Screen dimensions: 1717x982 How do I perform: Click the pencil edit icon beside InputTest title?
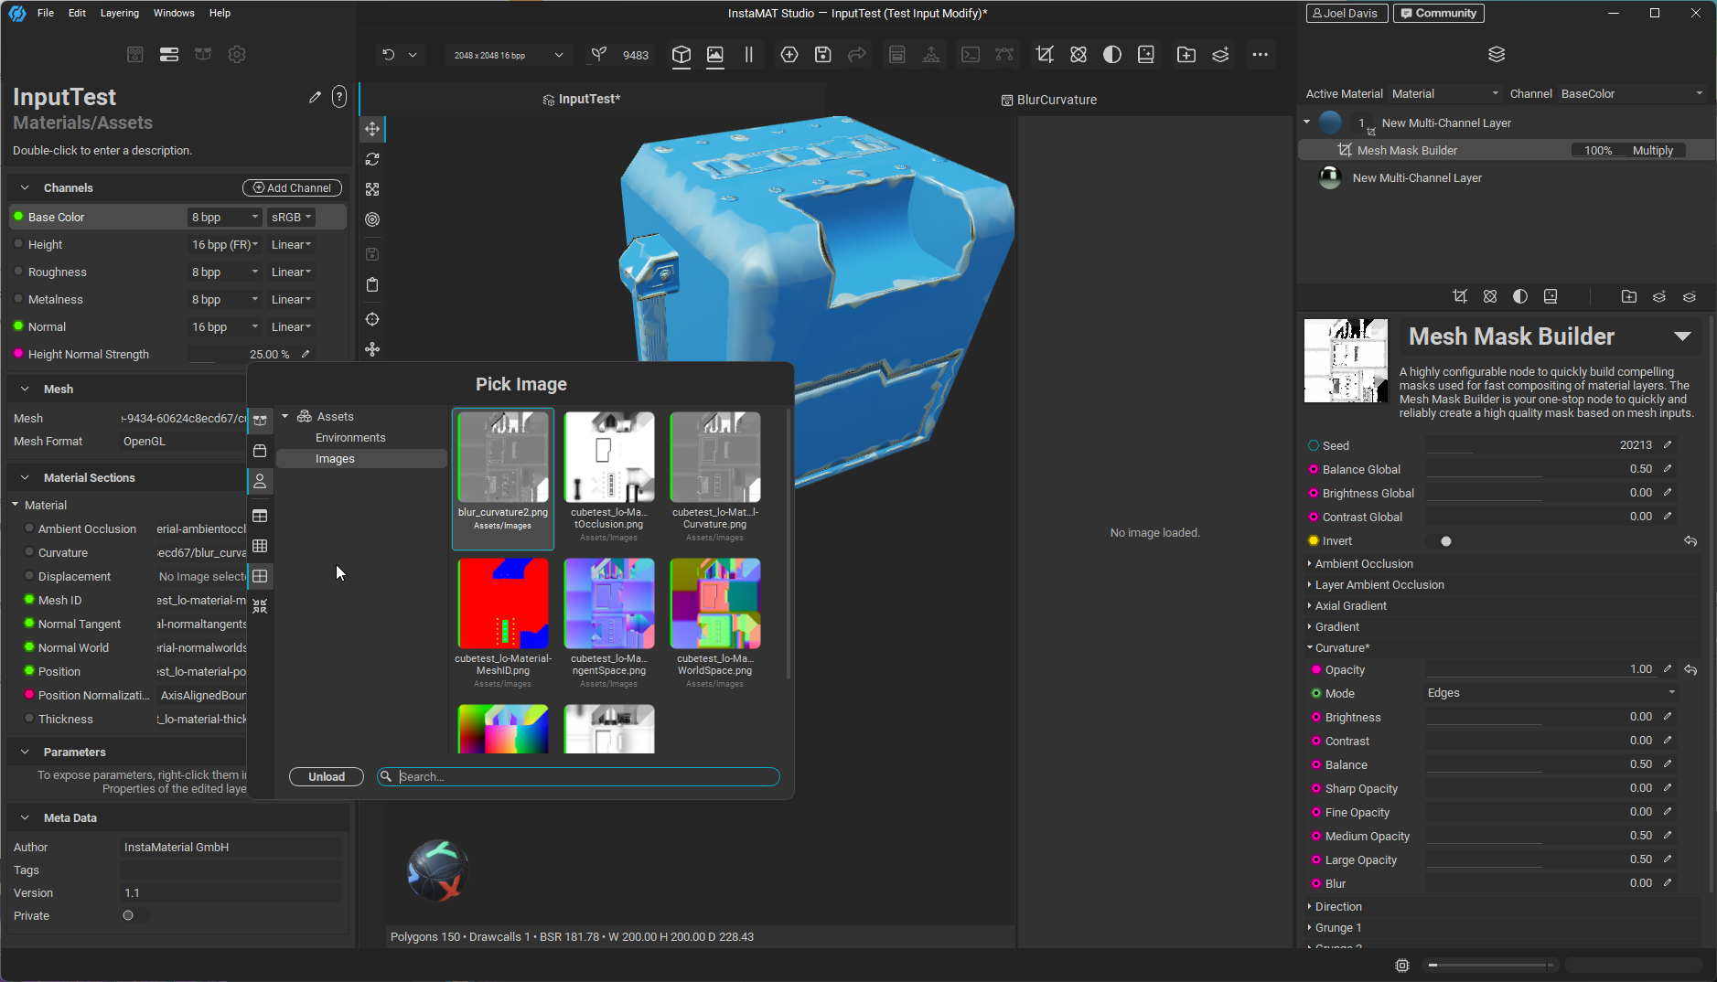[x=315, y=97]
